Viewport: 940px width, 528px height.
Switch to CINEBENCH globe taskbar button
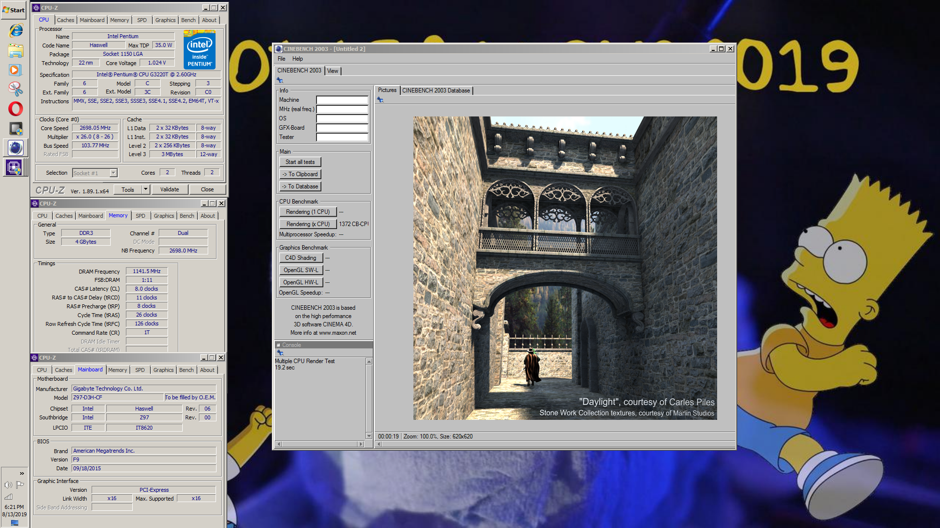click(x=15, y=148)
